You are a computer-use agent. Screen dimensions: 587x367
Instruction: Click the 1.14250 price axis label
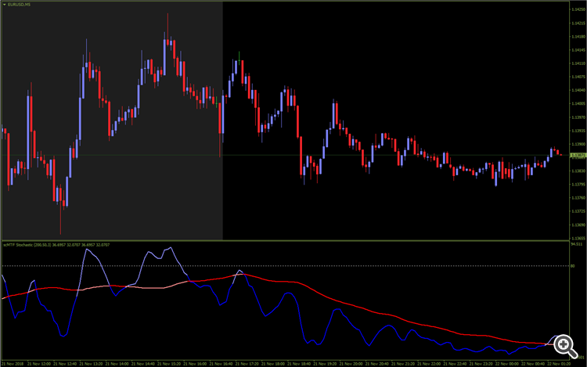[x=578, y=9]
